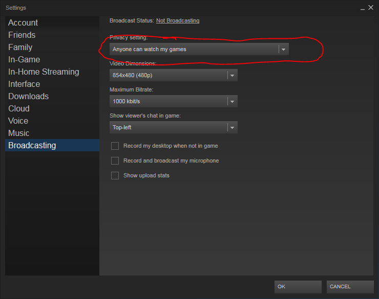Click the Not Broadcasting status link
Screen dimensions: 379x299
click(178, 21)
